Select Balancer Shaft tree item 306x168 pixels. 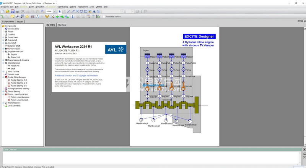coord(14,46)
